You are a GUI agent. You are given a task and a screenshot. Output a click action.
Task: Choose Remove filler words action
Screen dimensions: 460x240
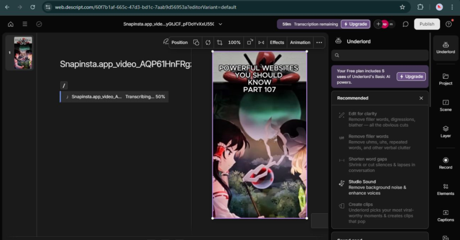(x=380, y=142)
